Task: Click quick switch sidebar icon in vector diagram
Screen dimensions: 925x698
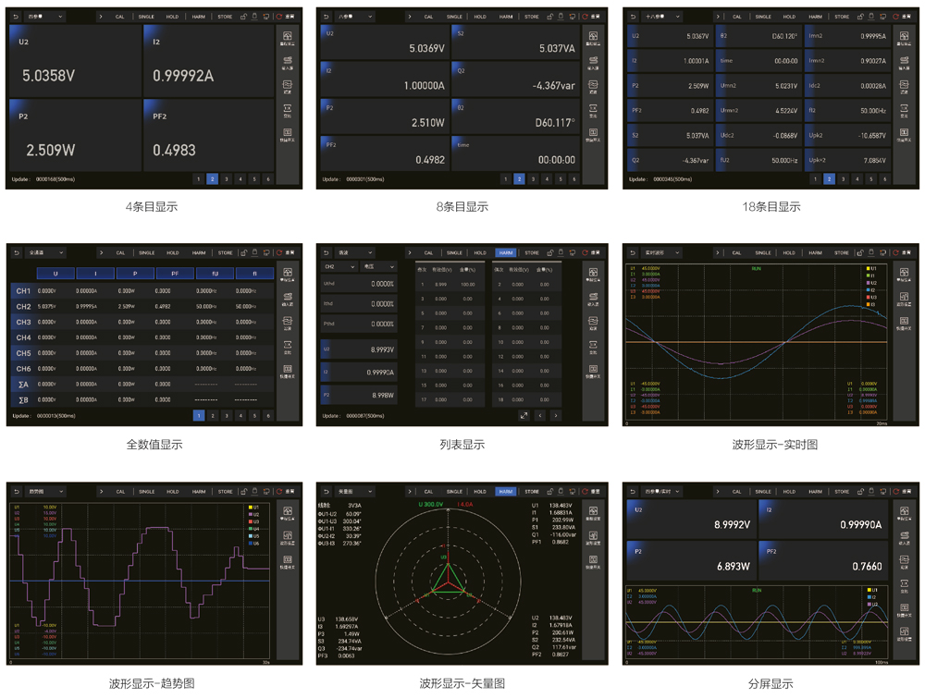Action: 593,560
